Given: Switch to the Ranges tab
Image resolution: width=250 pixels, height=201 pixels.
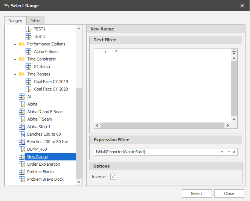Looking at the screenshot, I should pyautogui.click(x=15, y=21).
